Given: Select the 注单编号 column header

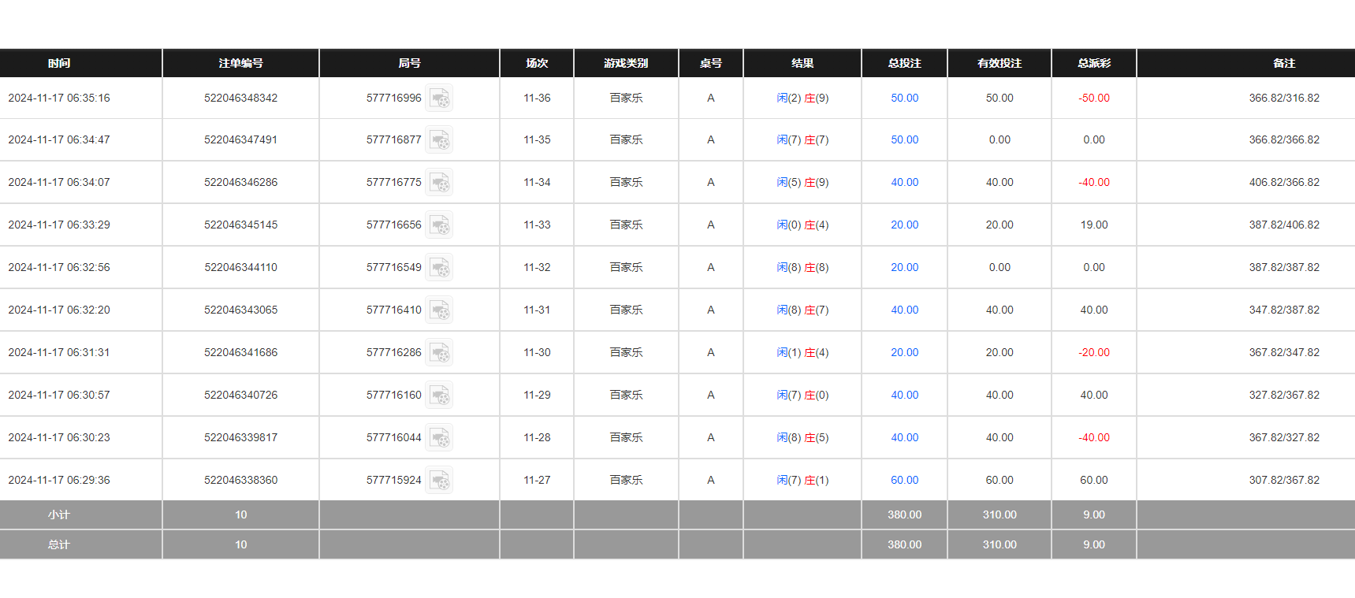Looking at the screenshot, I should (240, 63).
